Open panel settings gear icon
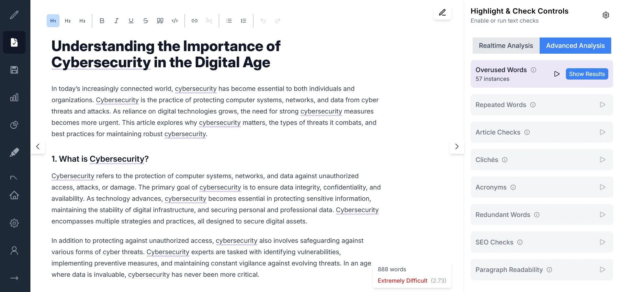 [x=606, y=15]
